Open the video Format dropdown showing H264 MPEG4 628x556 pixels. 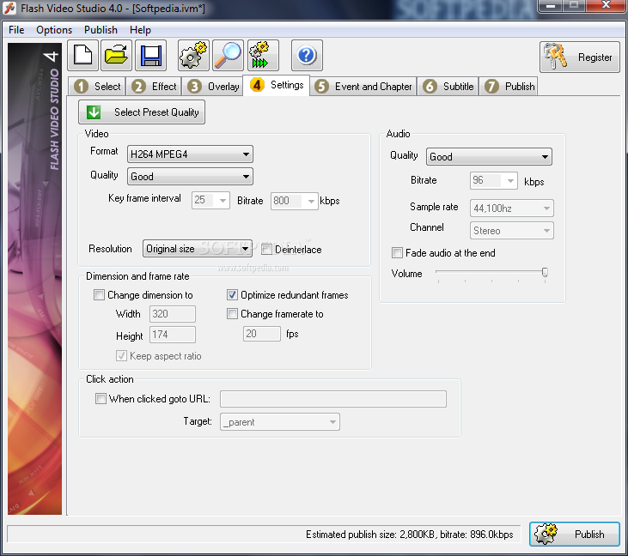click(x=190, y=154)
